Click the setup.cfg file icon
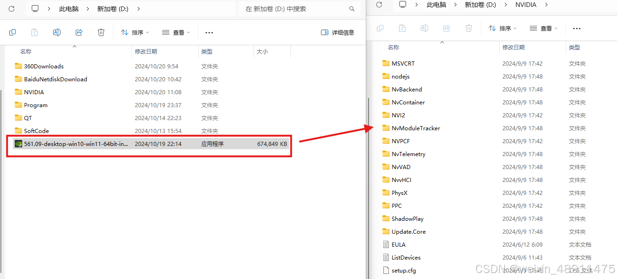The height and width of the screenshot is (279, 617). pos(386,270)
